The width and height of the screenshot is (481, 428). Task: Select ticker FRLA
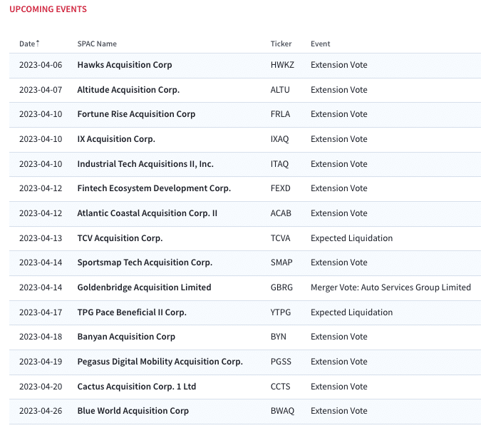pos(280,114)
